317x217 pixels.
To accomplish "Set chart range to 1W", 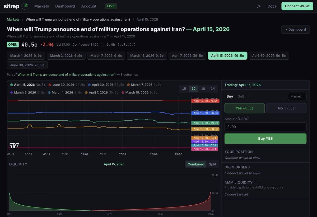I will pos(203,89).
